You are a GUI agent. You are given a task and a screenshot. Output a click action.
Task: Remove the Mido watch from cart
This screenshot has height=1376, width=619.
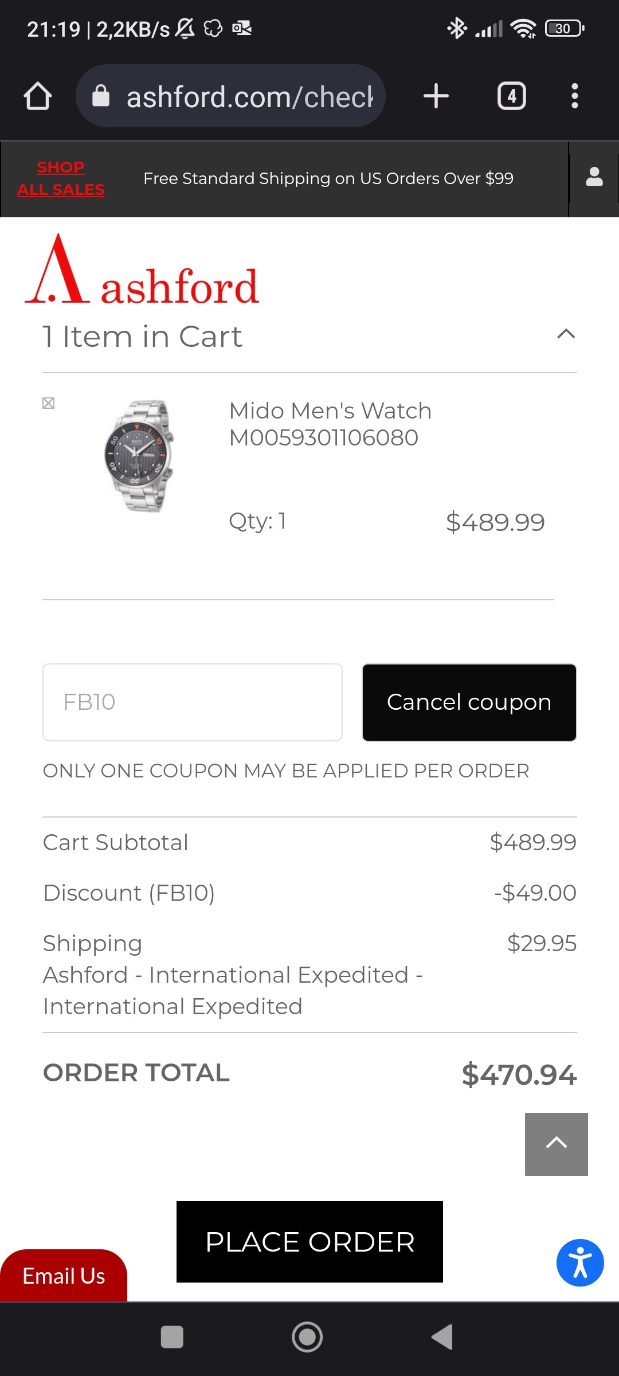pyautogui.click(x=49, y=403)
